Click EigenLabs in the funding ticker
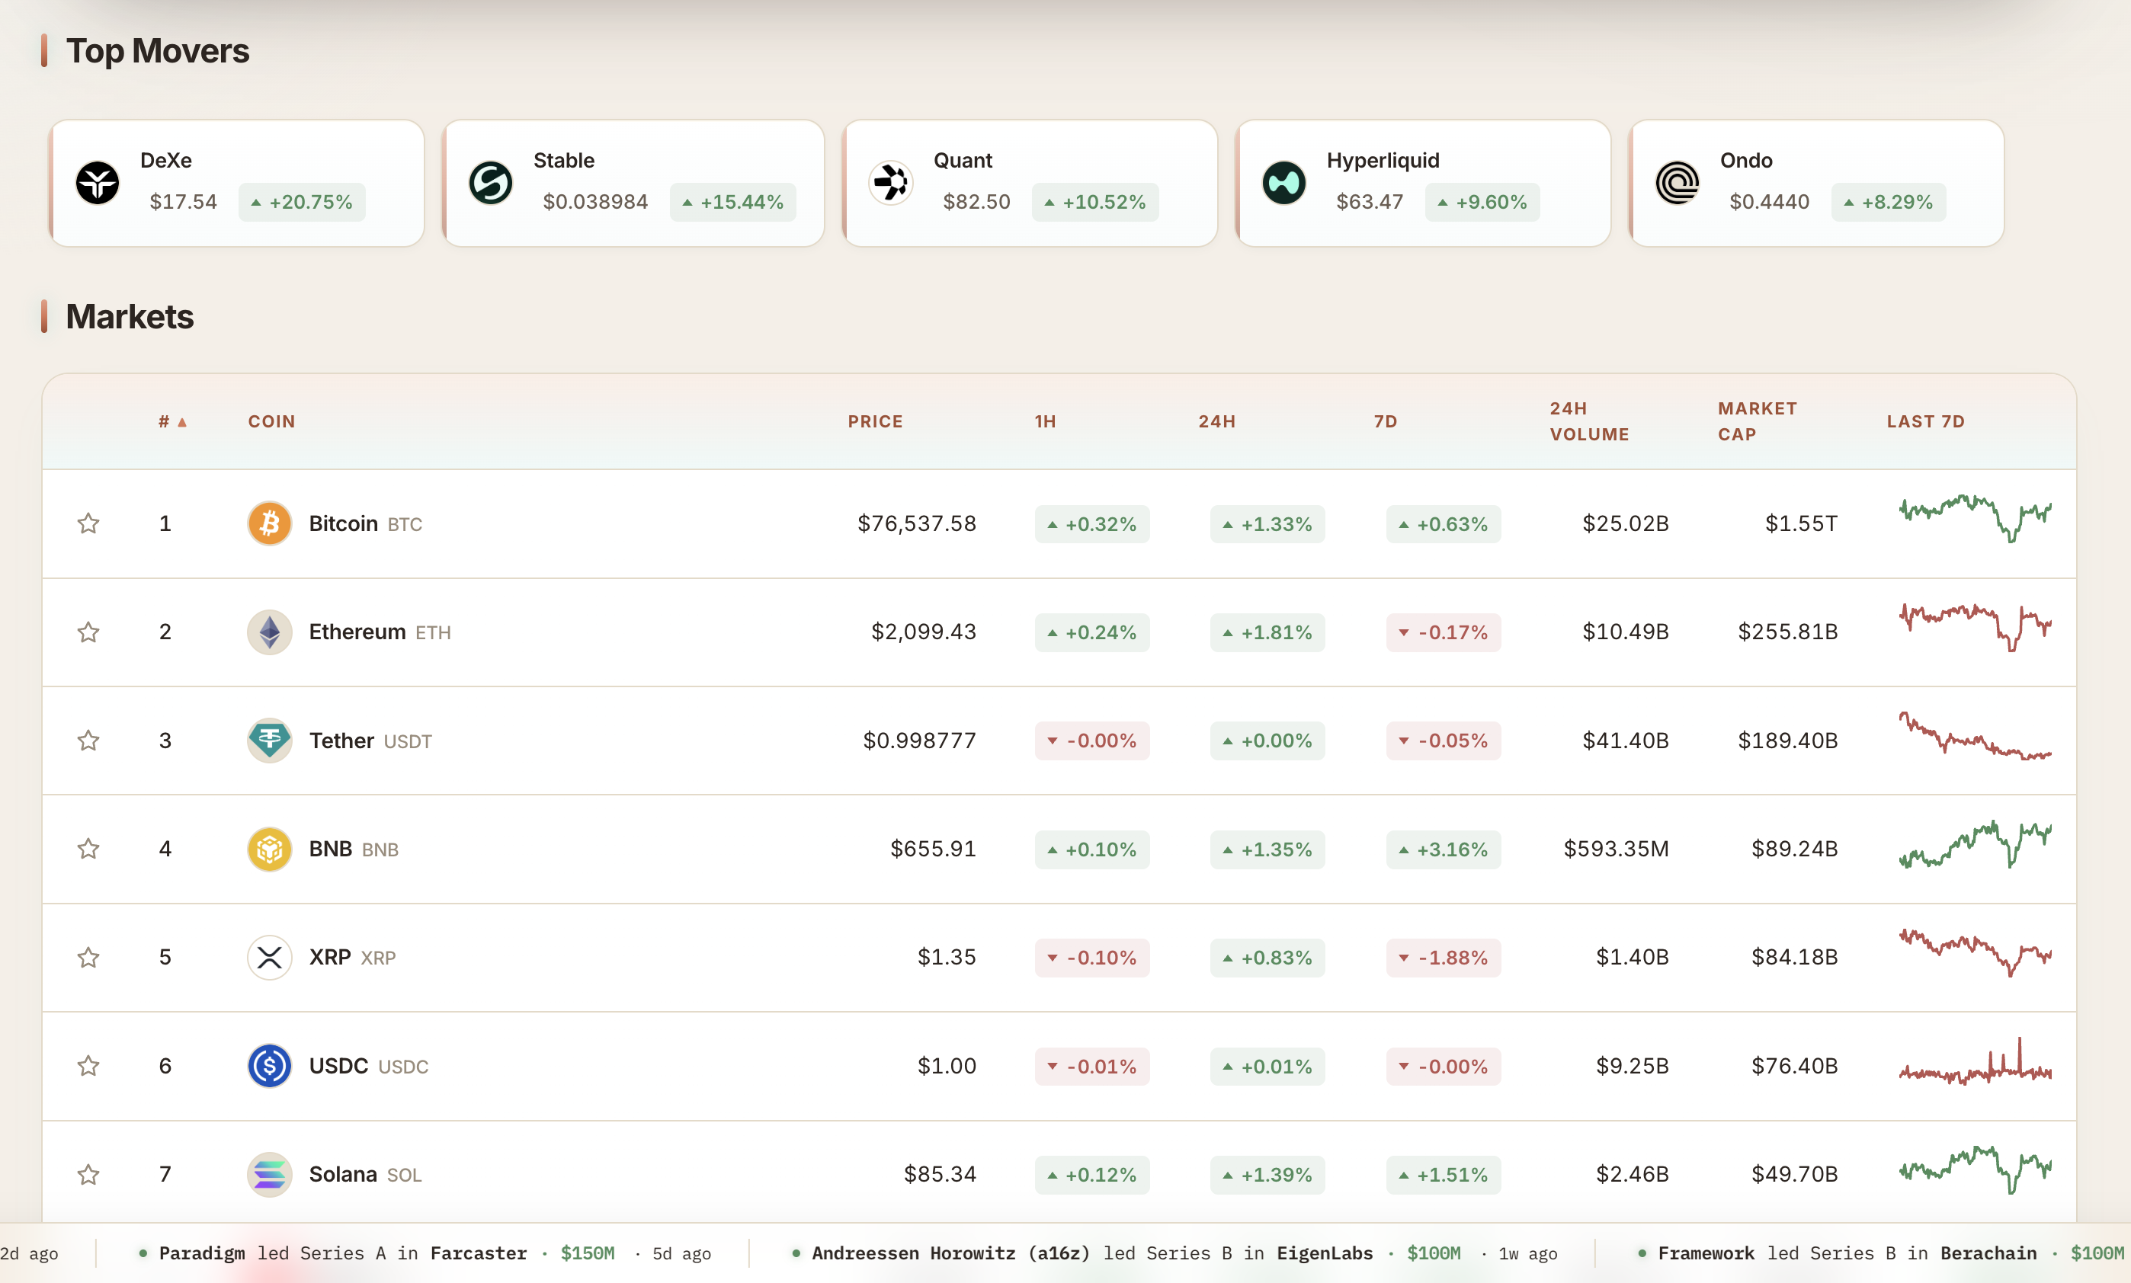This screenshot has width=2131, height=1283. (x=1325, y=1253)
